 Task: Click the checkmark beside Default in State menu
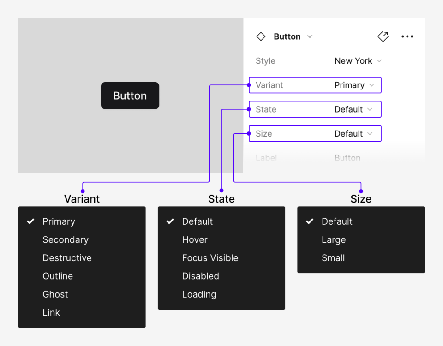[x=170, y=221]
